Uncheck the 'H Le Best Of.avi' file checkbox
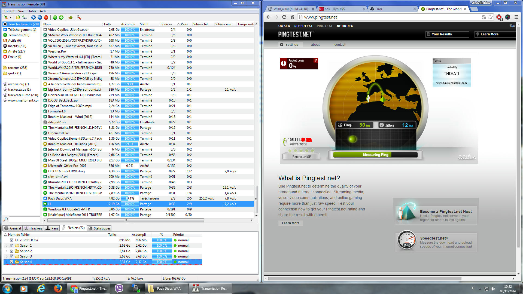This screenshot has height=294, width=523. coord(11,240)
